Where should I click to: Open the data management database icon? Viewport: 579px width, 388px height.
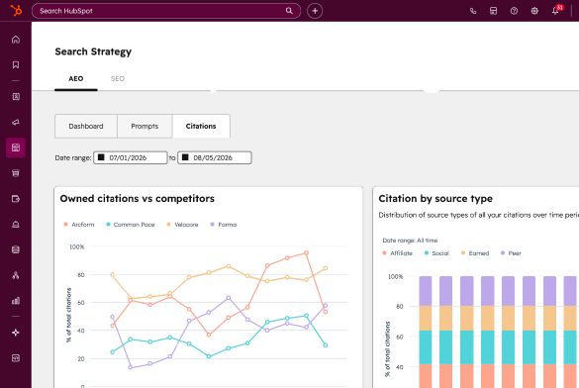click(16, 249)
